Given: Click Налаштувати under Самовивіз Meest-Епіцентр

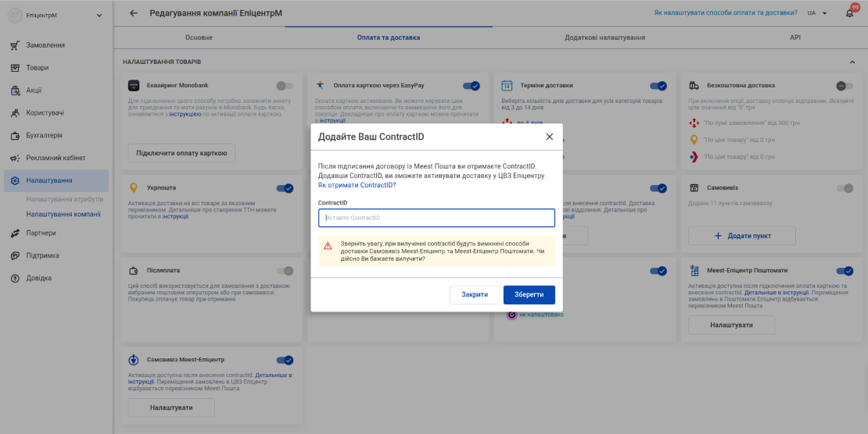Looking at the screenshot, I should (x=171, y=407).
